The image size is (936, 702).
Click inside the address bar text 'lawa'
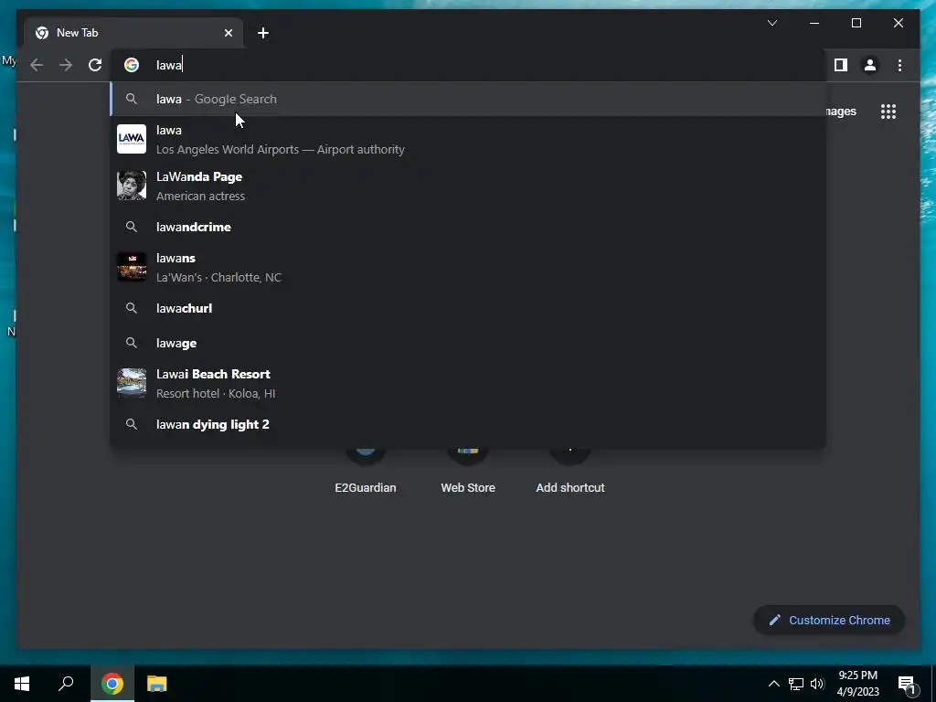coord(169,65)
